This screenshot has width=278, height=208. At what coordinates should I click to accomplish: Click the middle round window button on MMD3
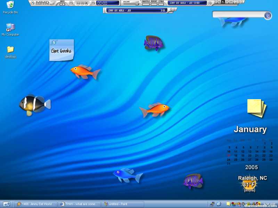click(x=239, y=2)
